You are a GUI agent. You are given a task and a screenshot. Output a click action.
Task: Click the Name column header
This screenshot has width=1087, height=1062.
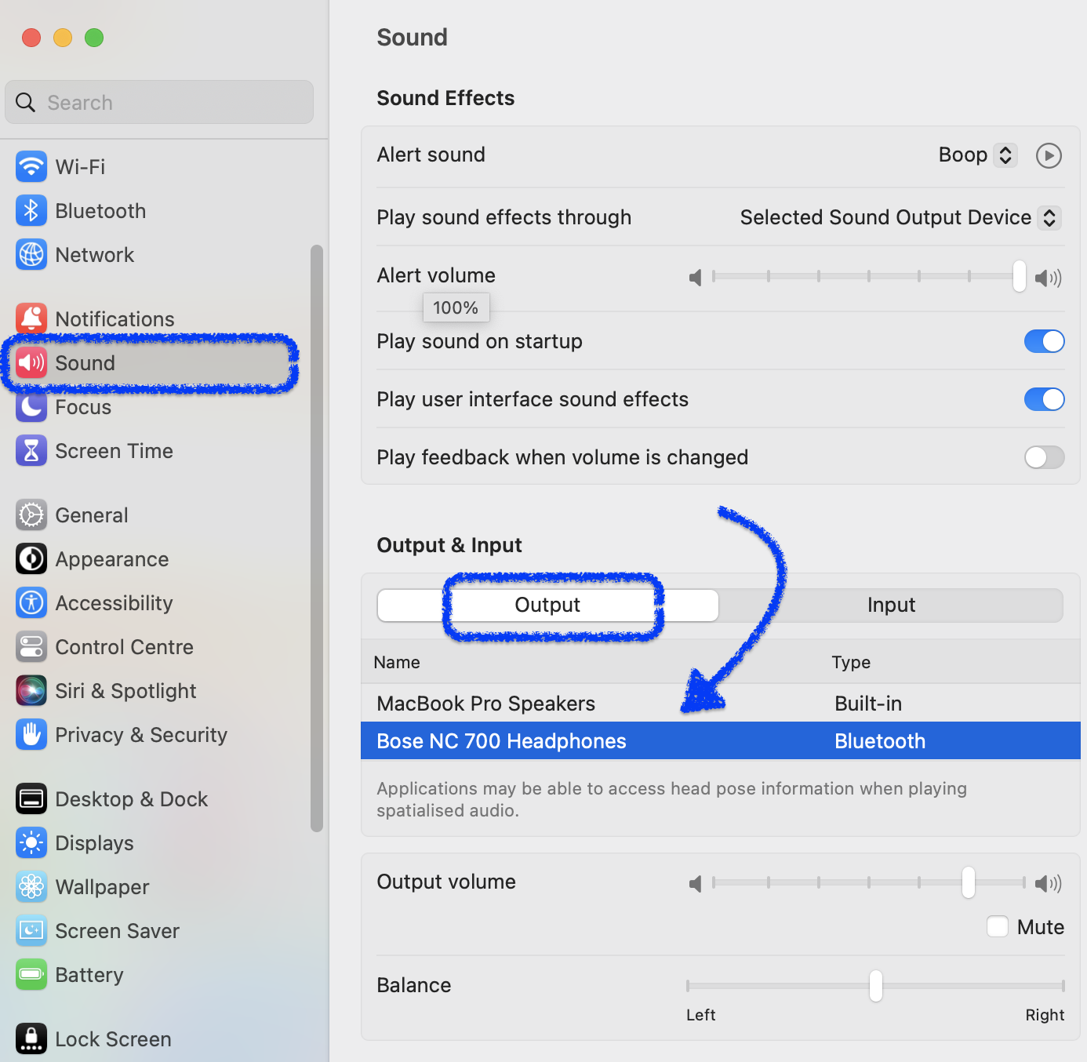point(397,663)
